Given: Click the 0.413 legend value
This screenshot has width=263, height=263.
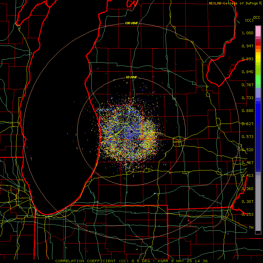Looking at the screenshot, I should point(248,176).
